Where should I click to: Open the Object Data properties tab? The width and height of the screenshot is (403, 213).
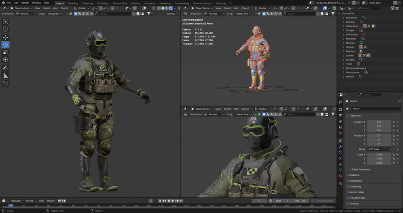[x=340, y=170]
